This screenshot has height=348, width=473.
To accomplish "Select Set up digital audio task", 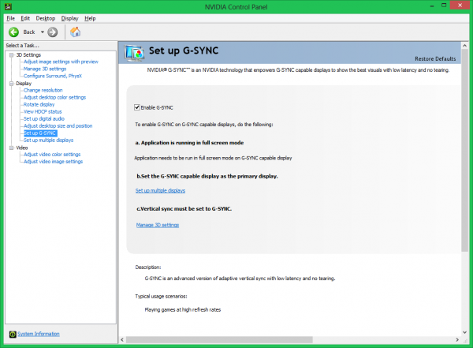I will tap(44, 118).
